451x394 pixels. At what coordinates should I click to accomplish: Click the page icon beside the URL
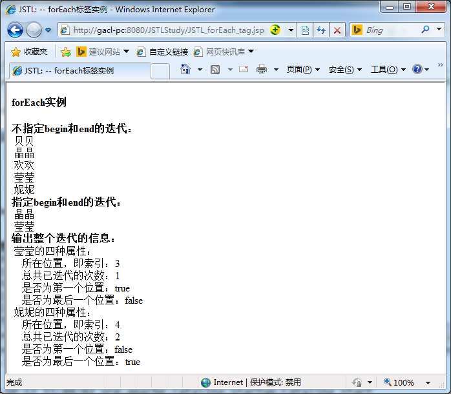65,30
